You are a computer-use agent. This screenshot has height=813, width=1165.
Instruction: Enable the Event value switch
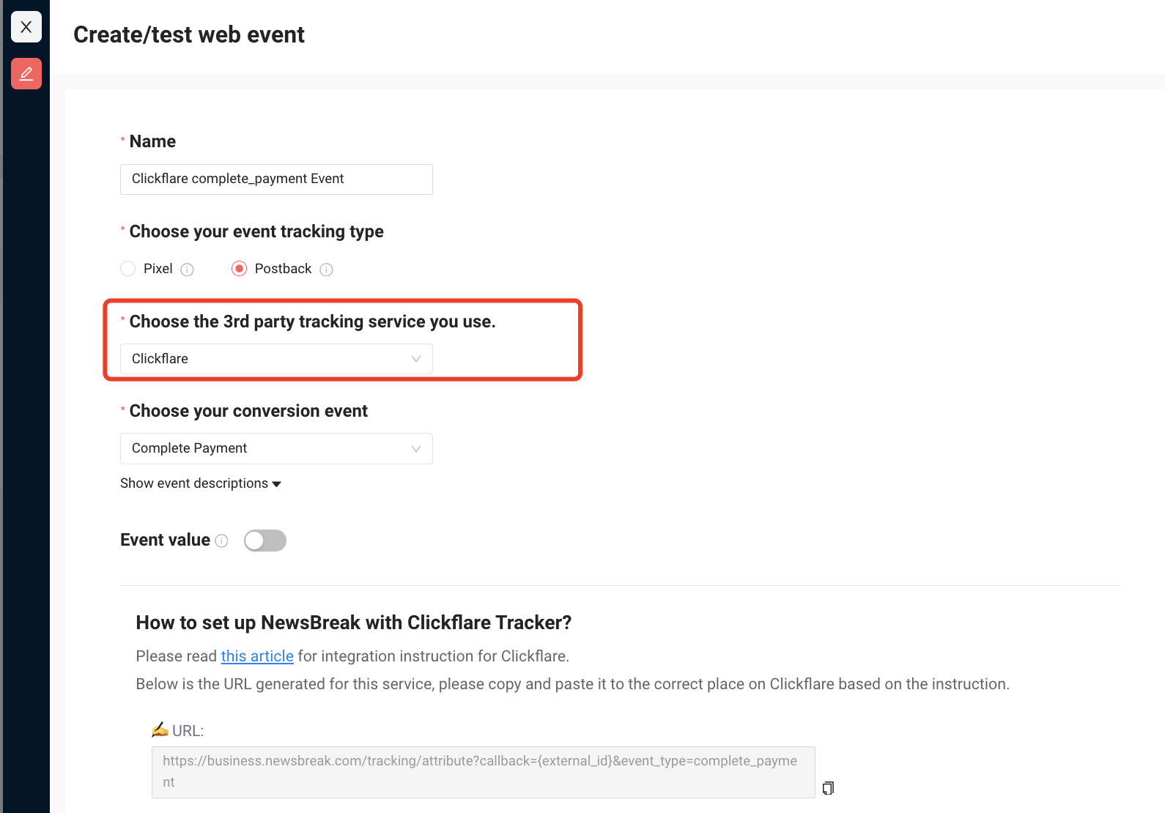(265, 541)
